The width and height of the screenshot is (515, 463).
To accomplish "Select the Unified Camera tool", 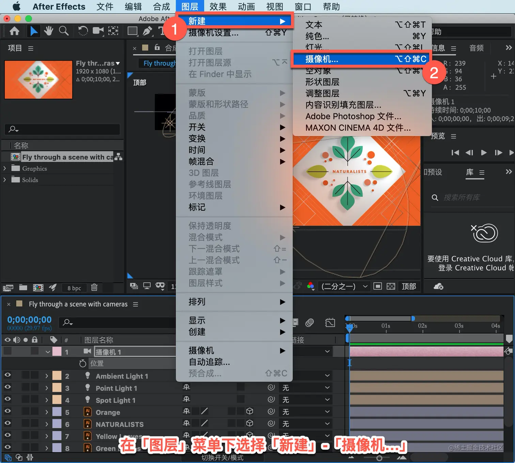I will click(x=98, y=31).
